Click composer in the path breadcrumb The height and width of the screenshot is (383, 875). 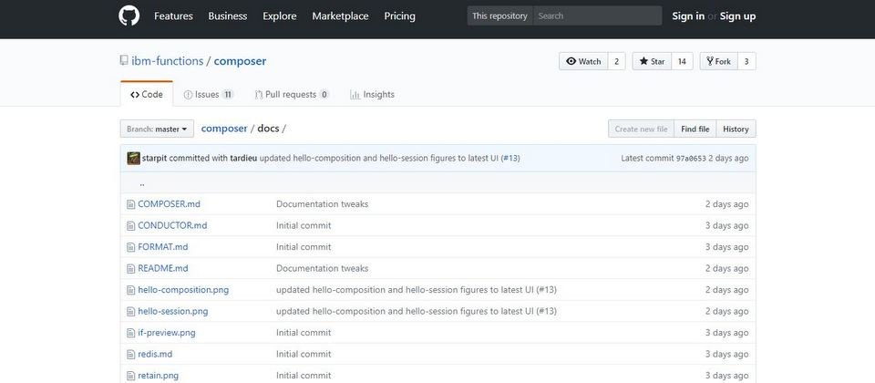coord(224,129)
